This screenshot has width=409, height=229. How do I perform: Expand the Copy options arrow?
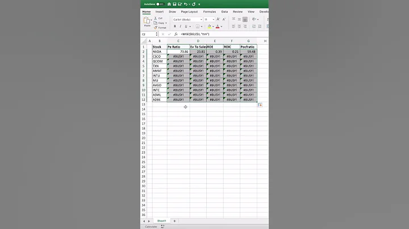pos(166,23)
